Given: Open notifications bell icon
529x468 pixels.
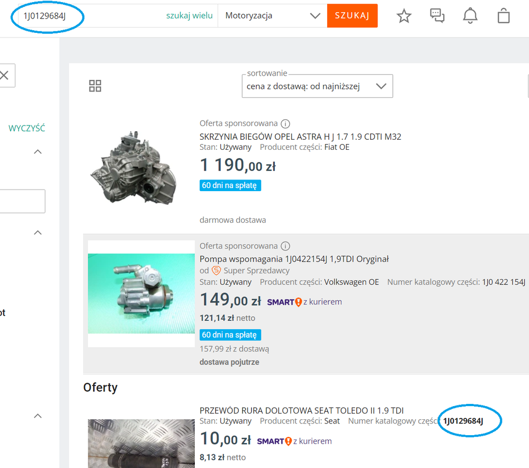Looking at the screenshot, I should [470, 16].
